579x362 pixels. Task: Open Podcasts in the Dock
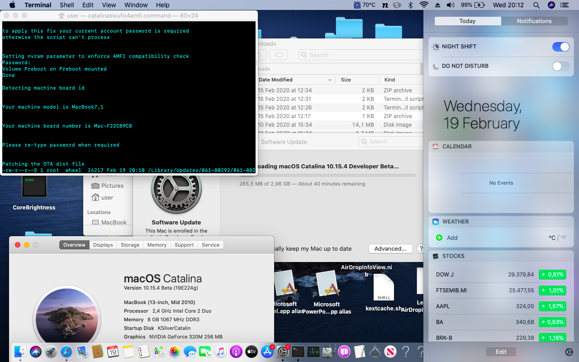coord(236,351)
